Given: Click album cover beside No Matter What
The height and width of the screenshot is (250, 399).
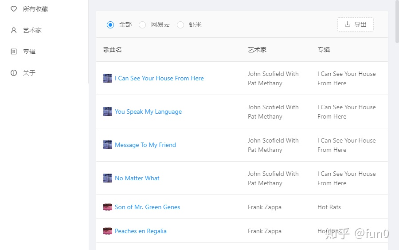Looking at the screenshot, I should 108,178.
